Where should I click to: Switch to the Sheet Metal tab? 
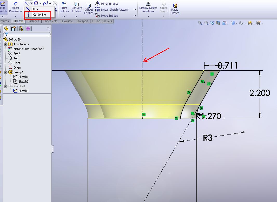coord(51,21)
